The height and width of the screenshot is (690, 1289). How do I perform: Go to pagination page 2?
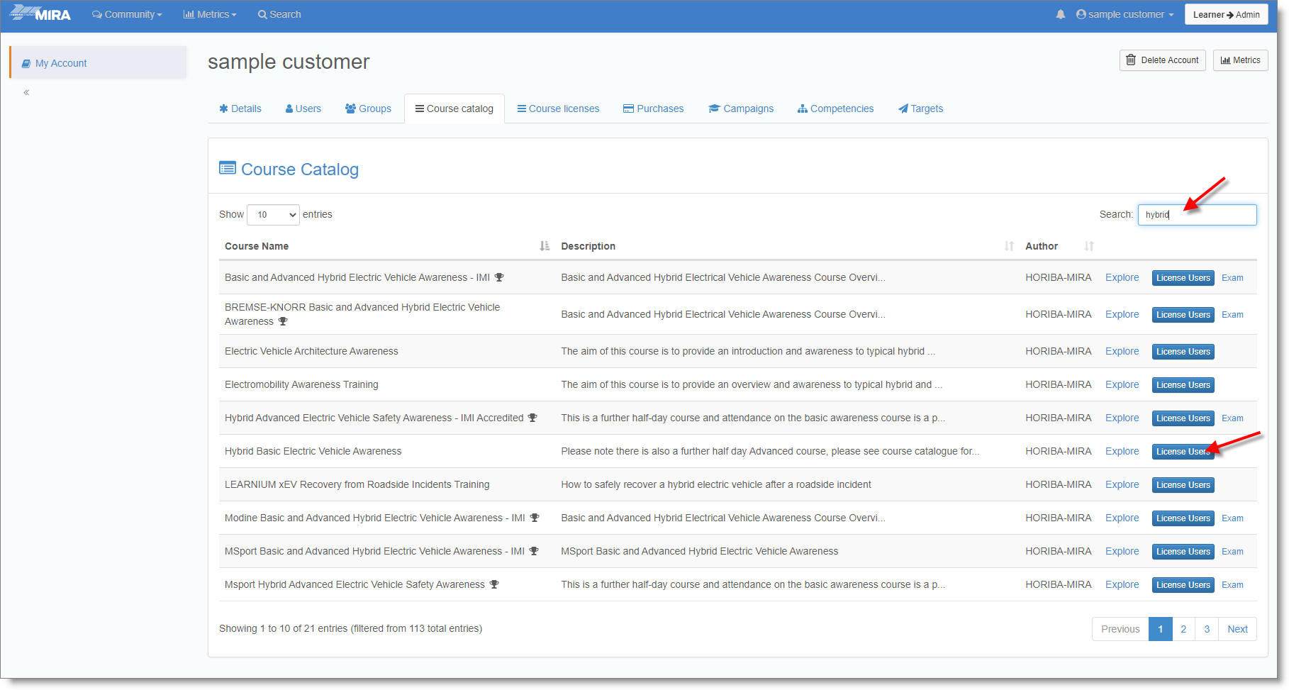(1183, 629)
